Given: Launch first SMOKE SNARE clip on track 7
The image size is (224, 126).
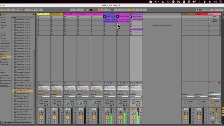Looking at the screenshot, I should [118, 16].
